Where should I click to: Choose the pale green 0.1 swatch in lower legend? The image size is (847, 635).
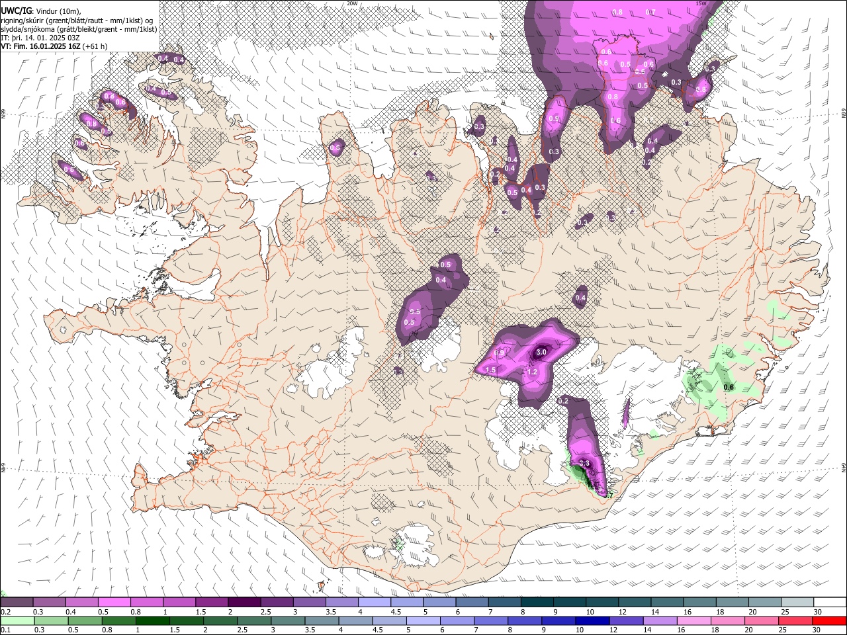click(17, 620)
